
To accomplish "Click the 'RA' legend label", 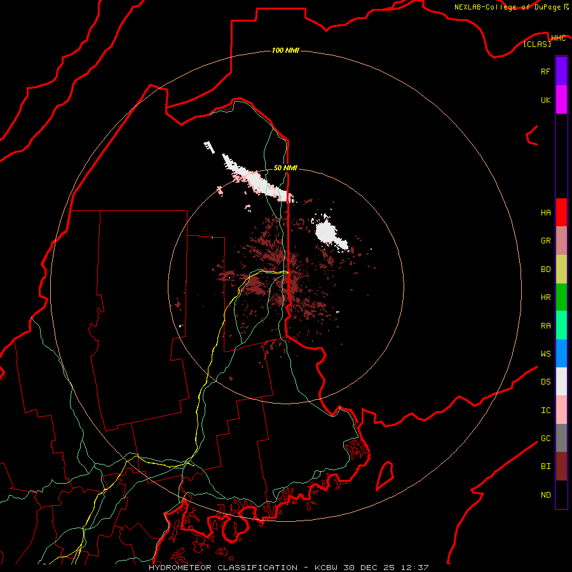I will coord(545,325).
